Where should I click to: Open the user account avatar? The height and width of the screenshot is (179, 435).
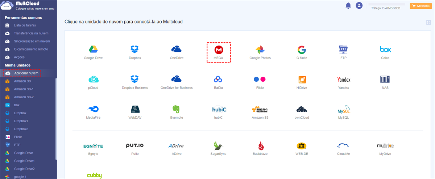tap(359, 5)
